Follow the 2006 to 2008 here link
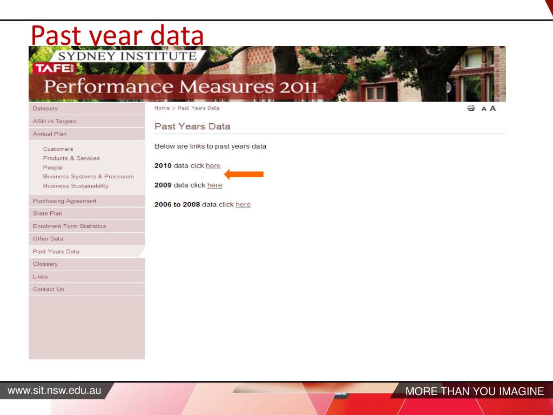This screenshot has width=553, height=415. 243,204
